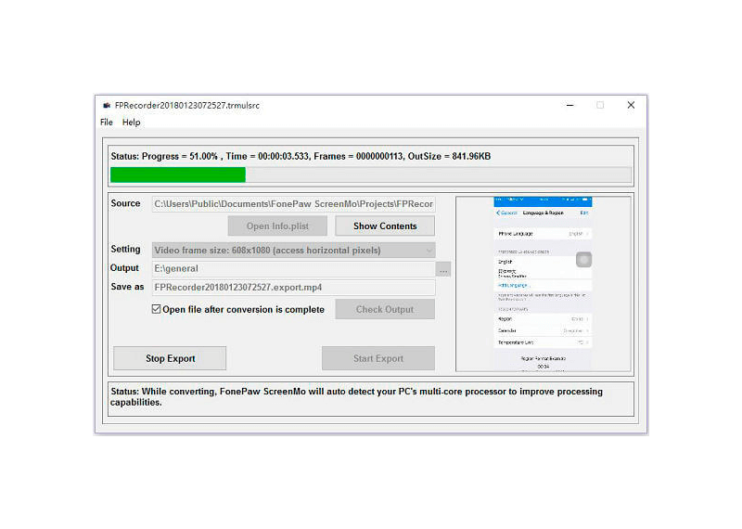Click the Save as filename field
This screenshot has height=529, width=742.
[x=293, y=288]
